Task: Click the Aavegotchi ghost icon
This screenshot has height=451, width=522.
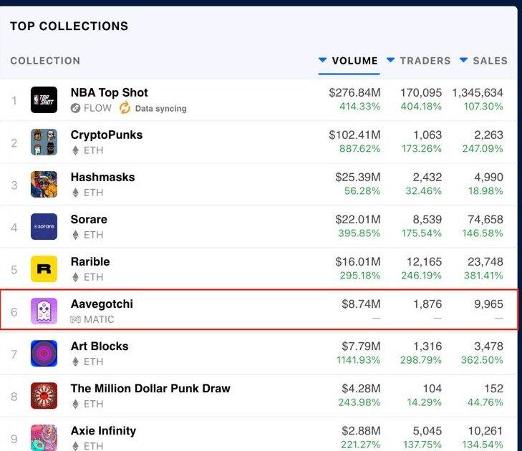Action: [44, 311]
